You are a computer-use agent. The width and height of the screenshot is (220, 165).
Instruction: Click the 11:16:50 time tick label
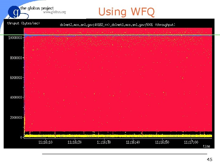point(162,142)
